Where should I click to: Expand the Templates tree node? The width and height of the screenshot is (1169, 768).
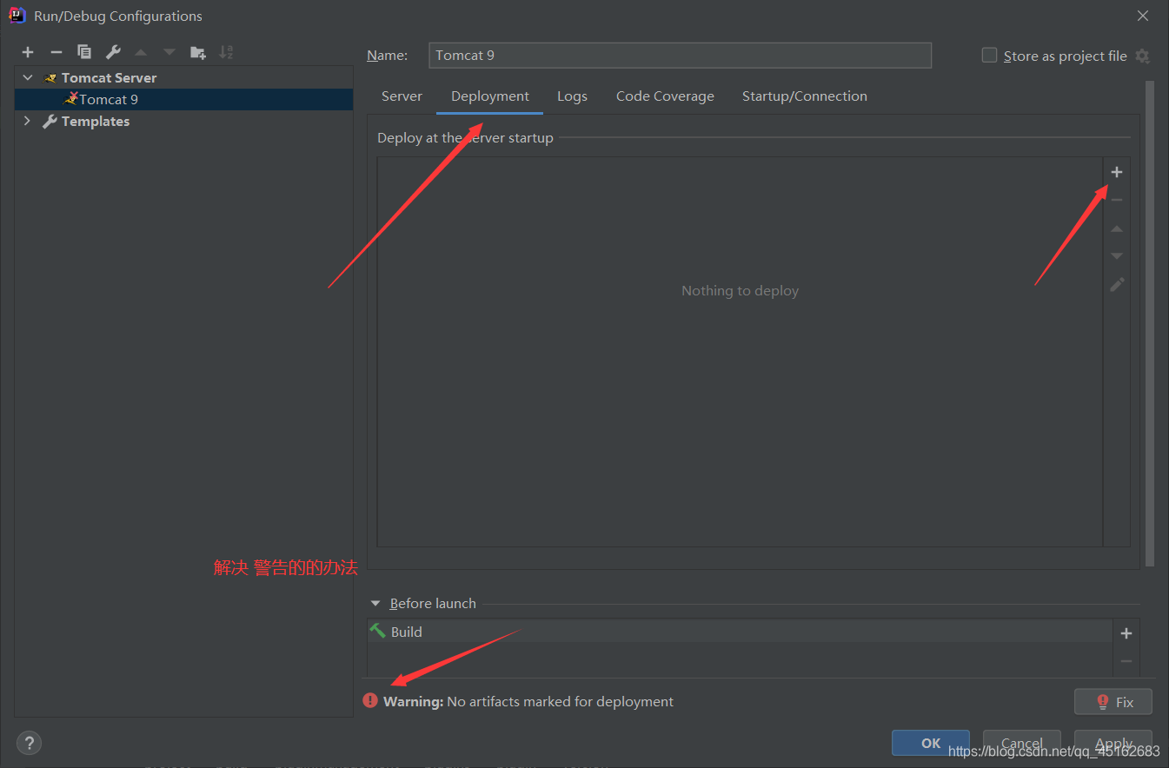(28, 122)
